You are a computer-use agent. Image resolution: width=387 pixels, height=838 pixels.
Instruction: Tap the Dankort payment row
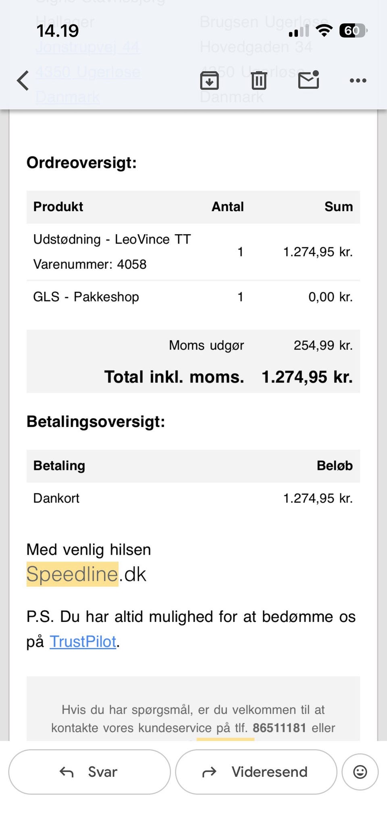coord(56,498)
